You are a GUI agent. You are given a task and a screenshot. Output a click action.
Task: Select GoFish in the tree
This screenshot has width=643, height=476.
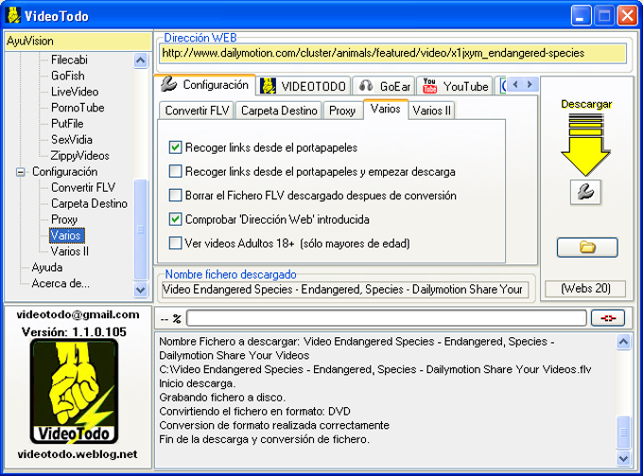click(68, 76)
